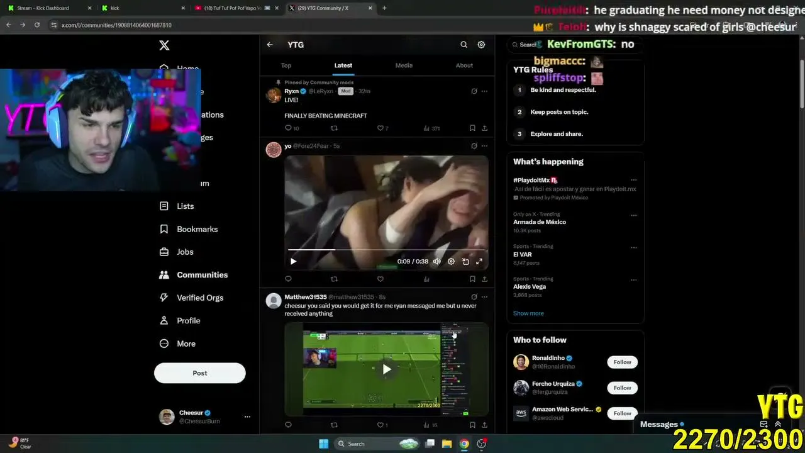
Task: Open Profile in the sidebar
Action: [180, 321]
